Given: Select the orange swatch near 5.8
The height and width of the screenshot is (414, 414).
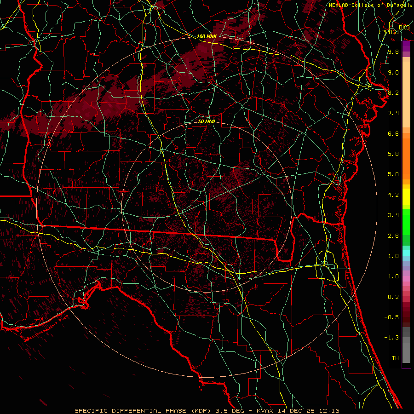Looking at the screenshot, I should [x=406, y=154].
